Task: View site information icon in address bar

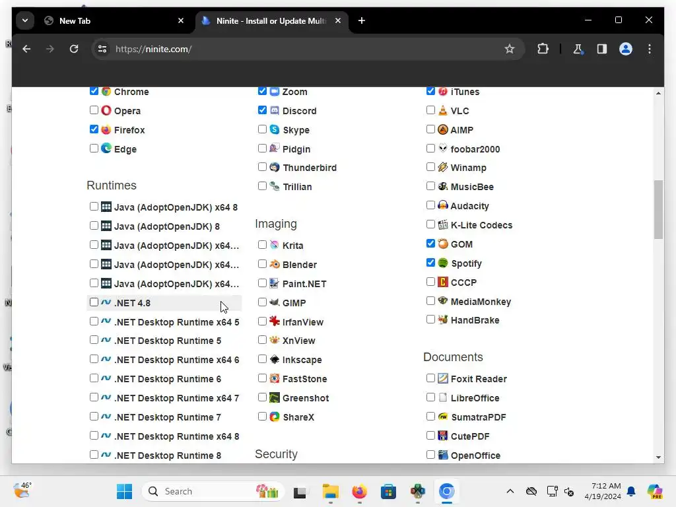Action: (102, 49)
